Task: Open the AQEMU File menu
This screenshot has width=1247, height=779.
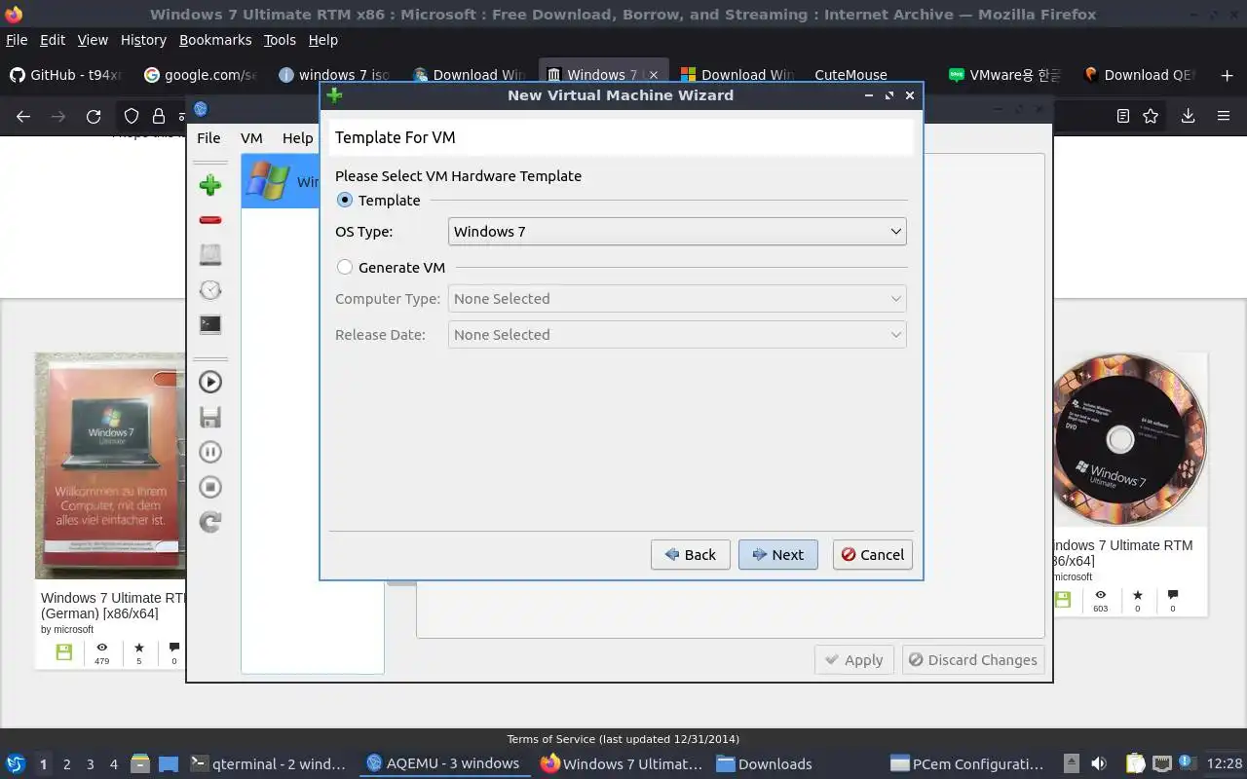Action: pyautogui.click(x=208, y=137)
